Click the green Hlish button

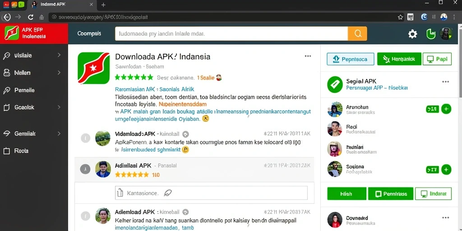[346, 194]
